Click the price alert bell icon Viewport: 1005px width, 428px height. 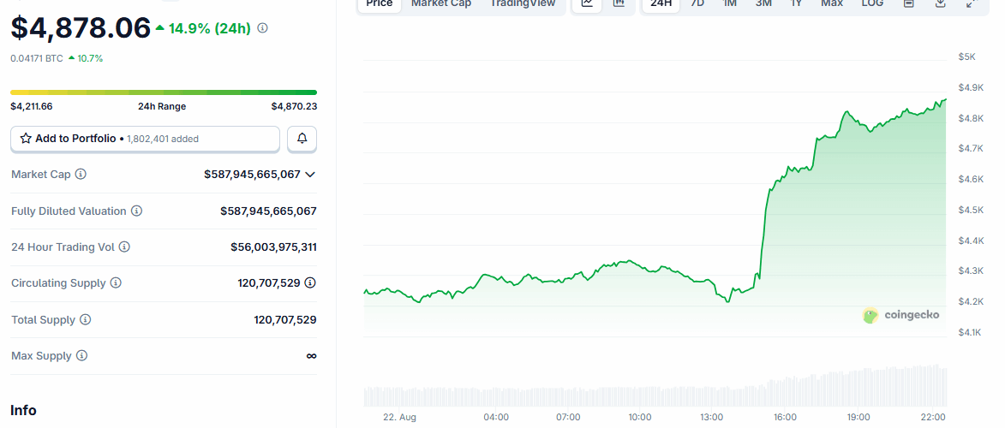pyautogui.click(x=302, y=139)
